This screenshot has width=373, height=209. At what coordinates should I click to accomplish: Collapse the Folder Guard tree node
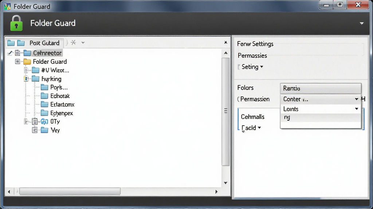click(x=17, y=62)
